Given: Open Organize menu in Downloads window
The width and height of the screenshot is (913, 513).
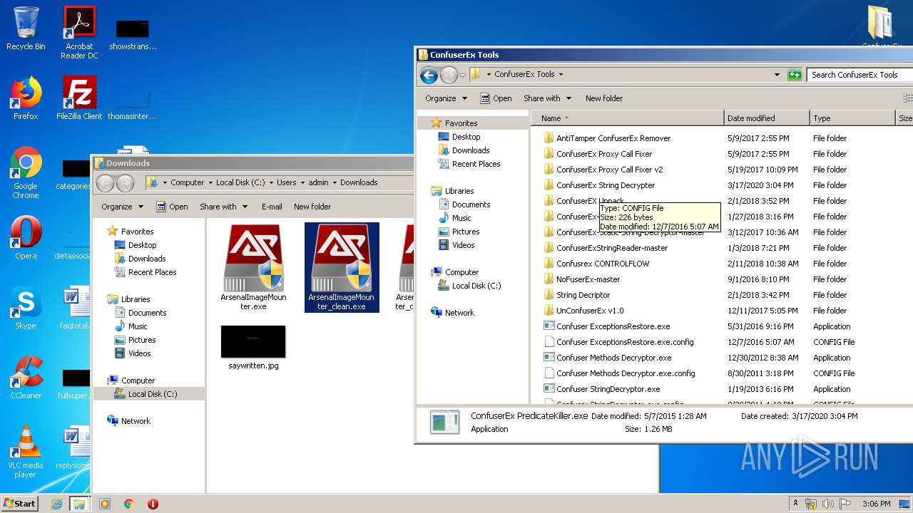Looking at the screenshot, I should coord(123,207).
